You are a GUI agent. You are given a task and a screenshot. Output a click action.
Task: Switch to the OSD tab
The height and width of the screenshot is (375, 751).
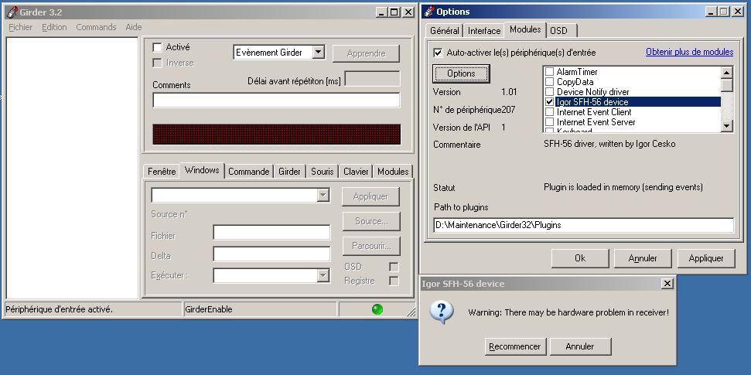558,30
